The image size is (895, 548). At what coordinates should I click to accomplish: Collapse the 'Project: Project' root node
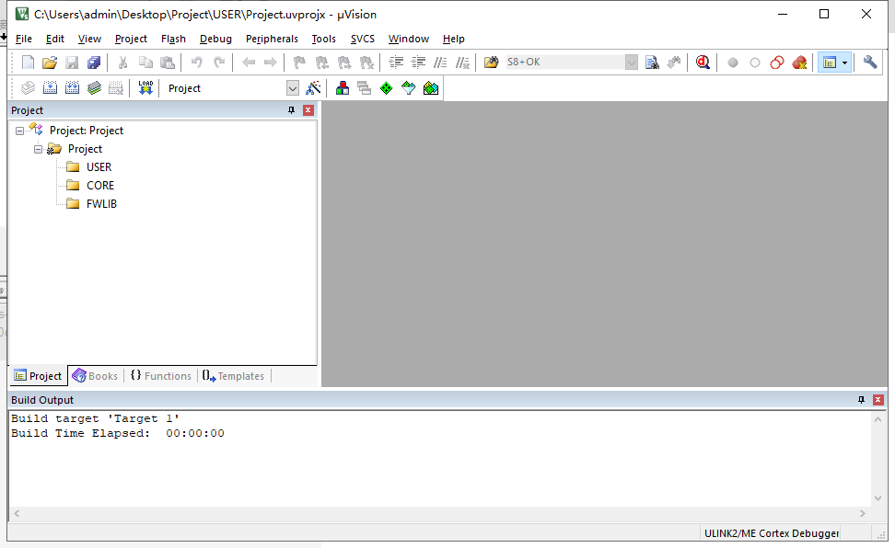point(19,131)
